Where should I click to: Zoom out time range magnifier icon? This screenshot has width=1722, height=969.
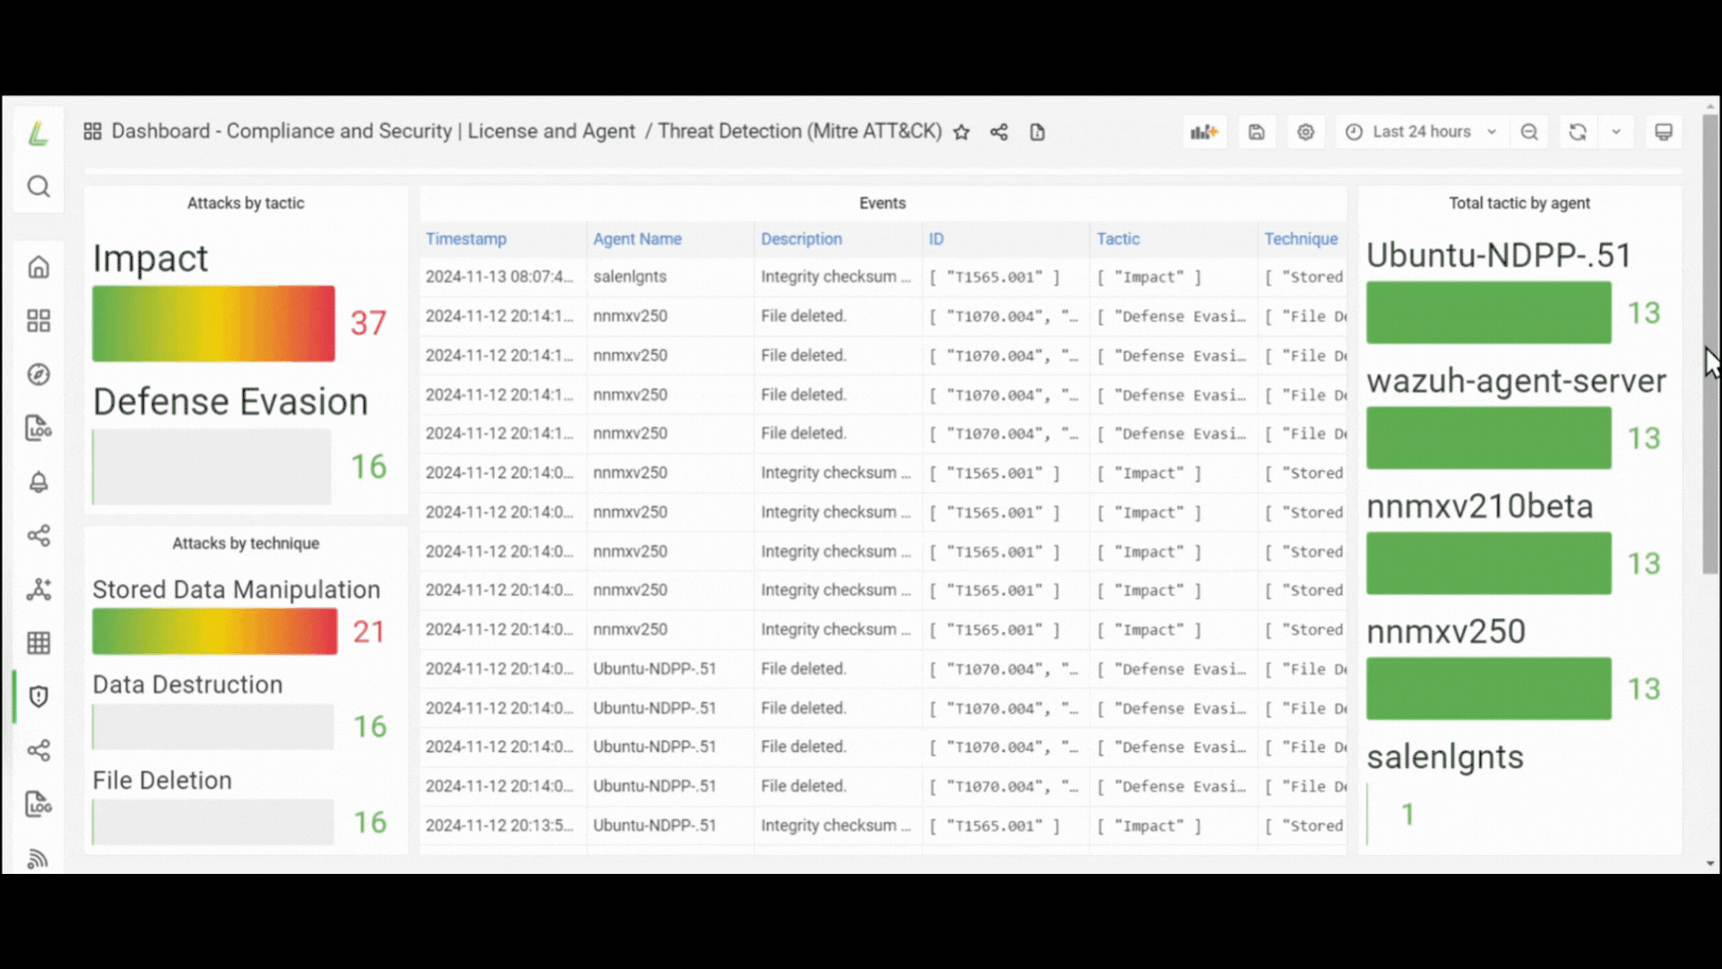(1529, 132)
